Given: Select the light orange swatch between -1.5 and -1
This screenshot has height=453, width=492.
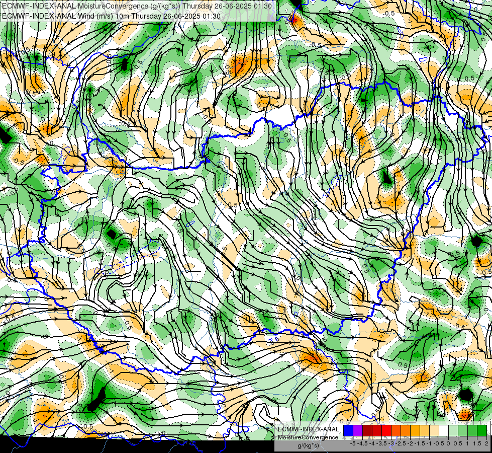Looking at the screenshot, I should click(x=425, y=430).
